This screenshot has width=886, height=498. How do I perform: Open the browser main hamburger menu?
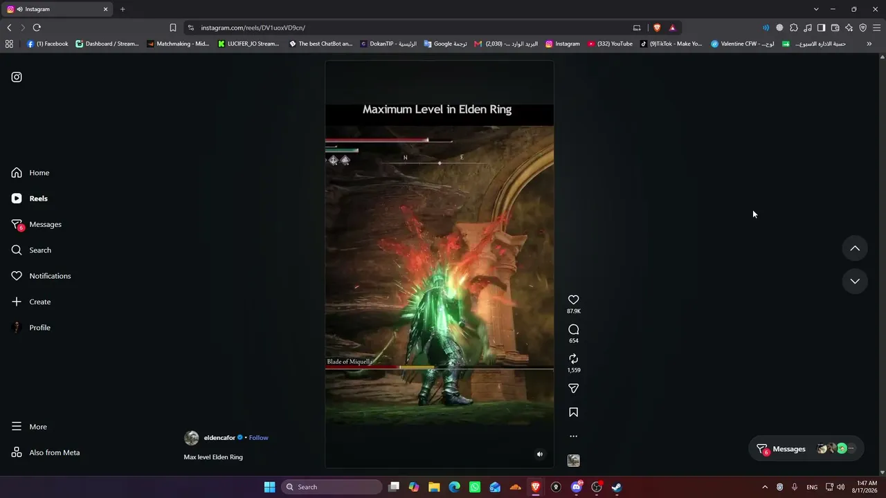(876, 28)
